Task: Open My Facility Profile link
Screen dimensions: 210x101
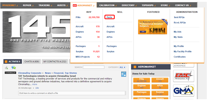Action: 182,52
